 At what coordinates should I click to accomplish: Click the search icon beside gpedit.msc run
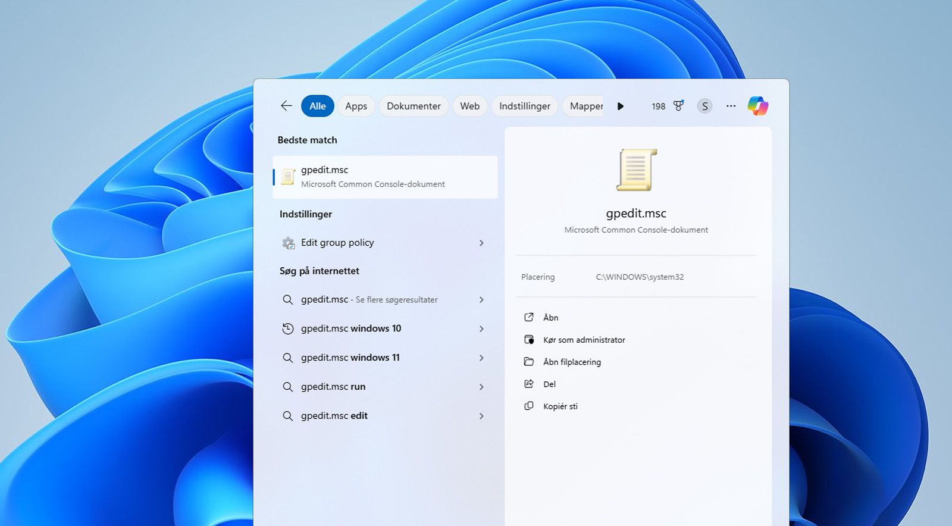tap(288, 387)
